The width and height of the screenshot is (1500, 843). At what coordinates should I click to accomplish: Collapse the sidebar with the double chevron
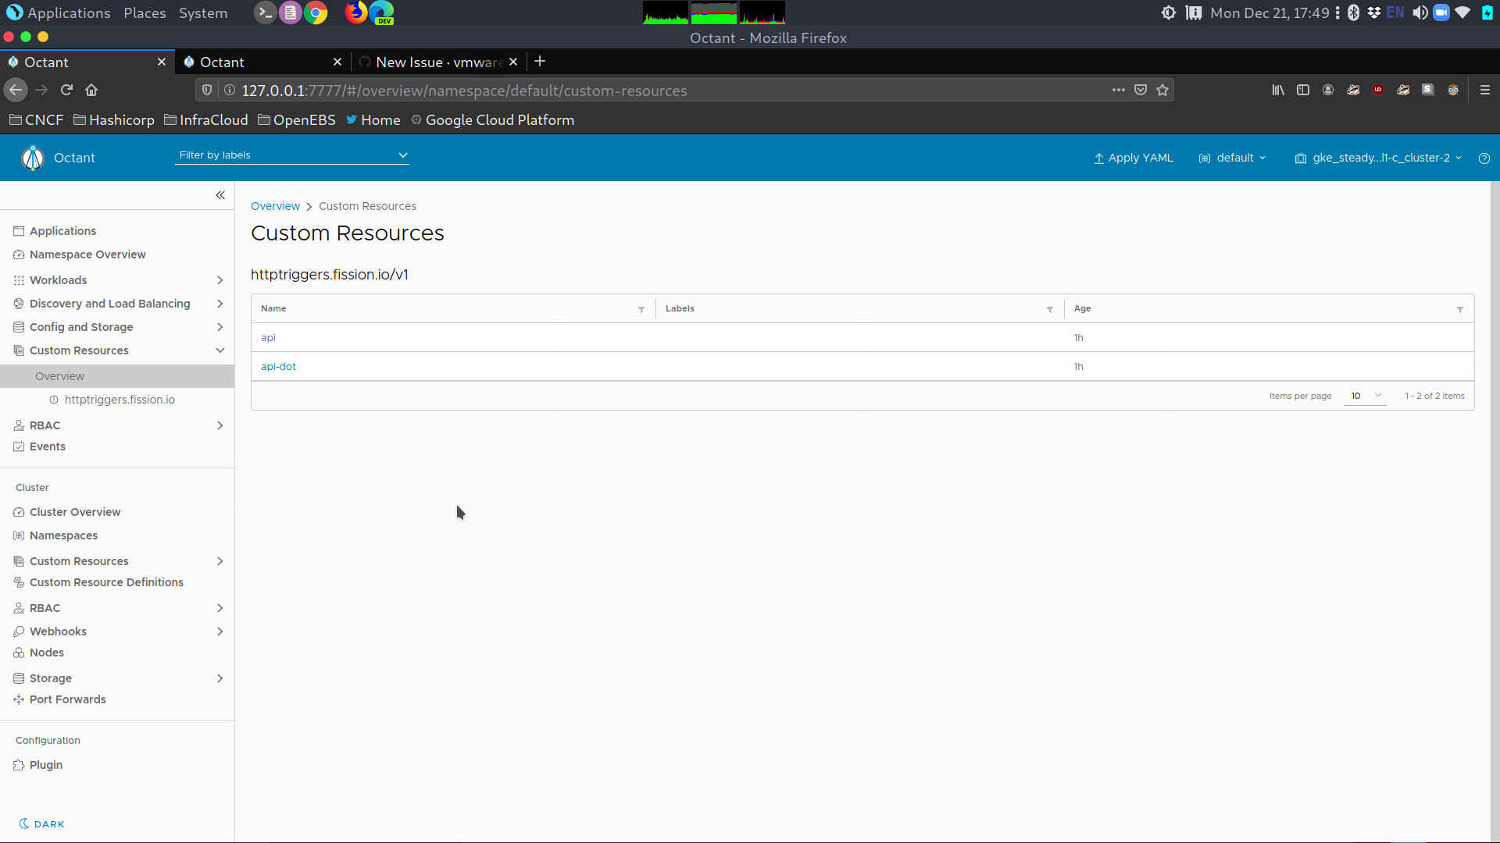pos(220,195)
